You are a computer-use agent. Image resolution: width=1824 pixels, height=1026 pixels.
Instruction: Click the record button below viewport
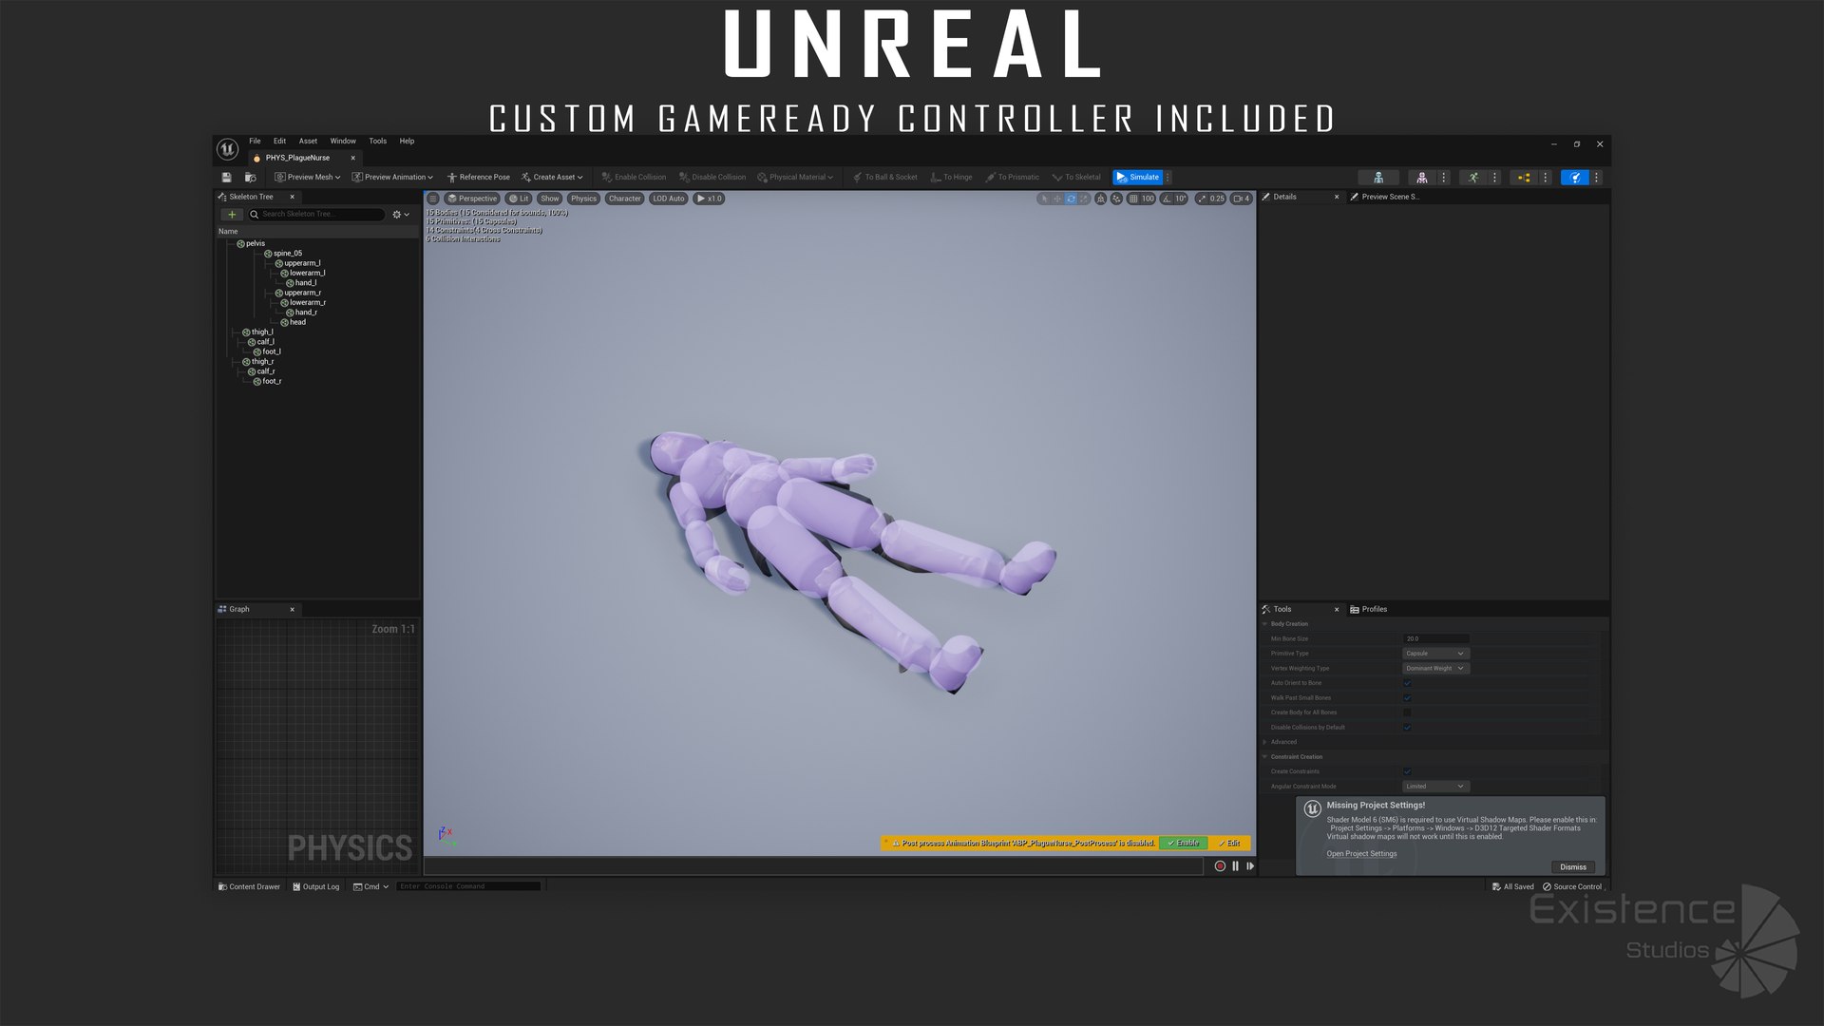[1220, 866]
